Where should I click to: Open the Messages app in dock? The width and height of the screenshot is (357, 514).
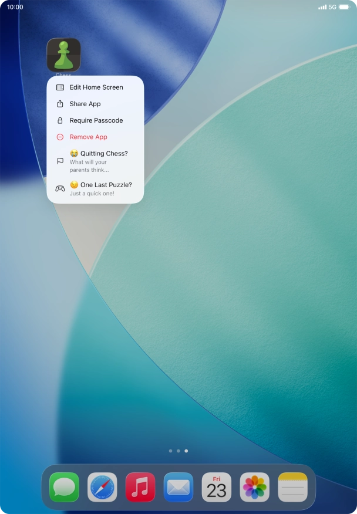click(64, 487)
